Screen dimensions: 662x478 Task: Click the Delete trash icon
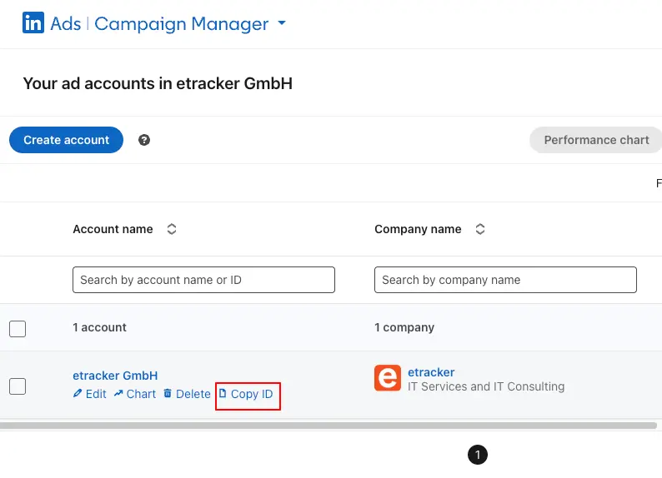[168, 394]
